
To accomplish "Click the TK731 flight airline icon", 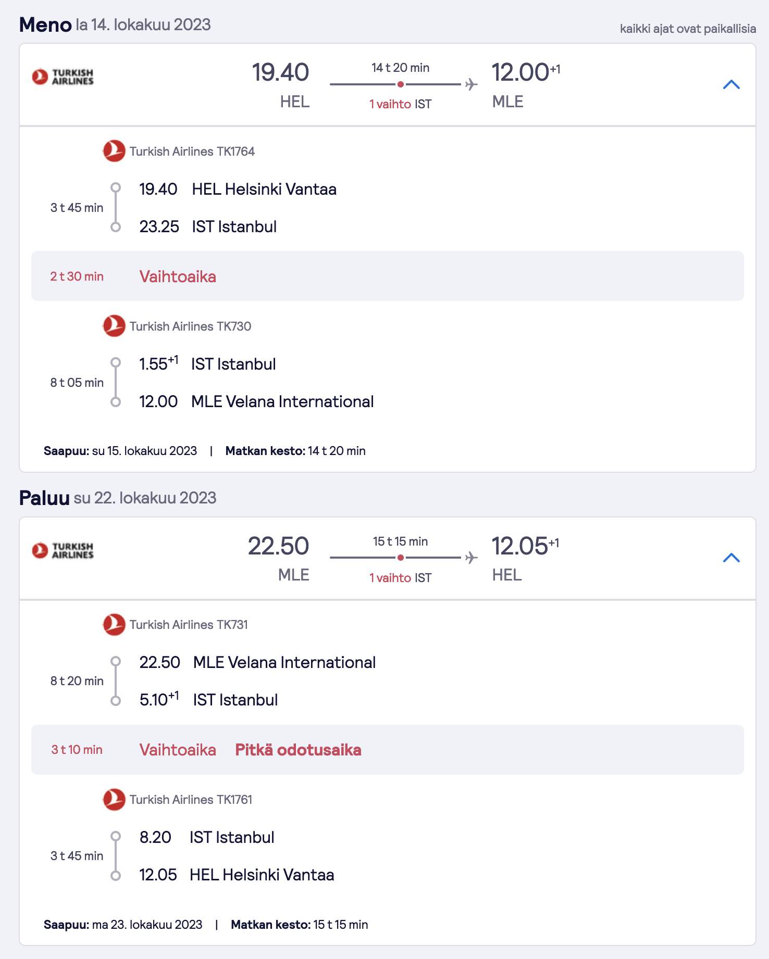I will click(114, 624).
